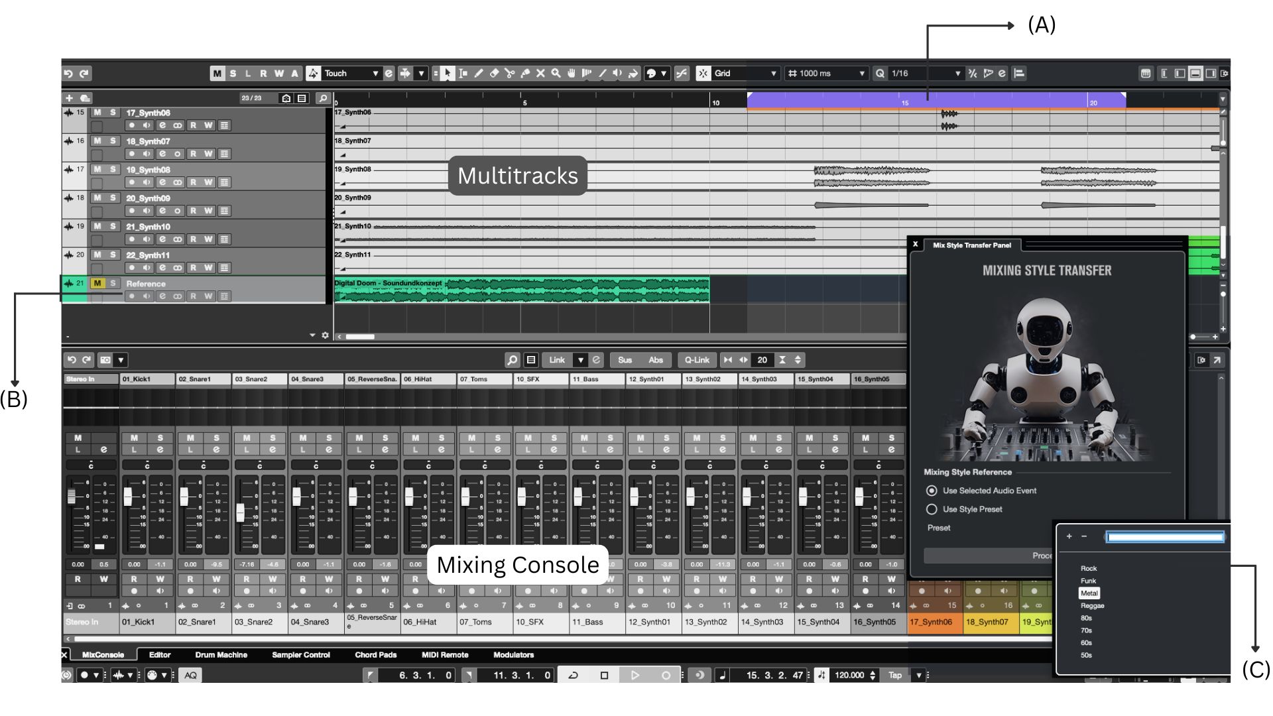Select the Mute X tool
Image resolution: width=1273 pixels, height=716 pixels.
[540, 74]
